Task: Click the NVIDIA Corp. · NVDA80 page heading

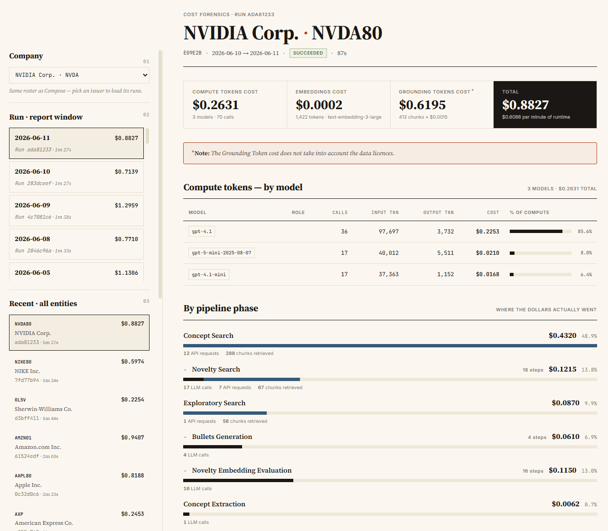Action: [x=283, y=33]
